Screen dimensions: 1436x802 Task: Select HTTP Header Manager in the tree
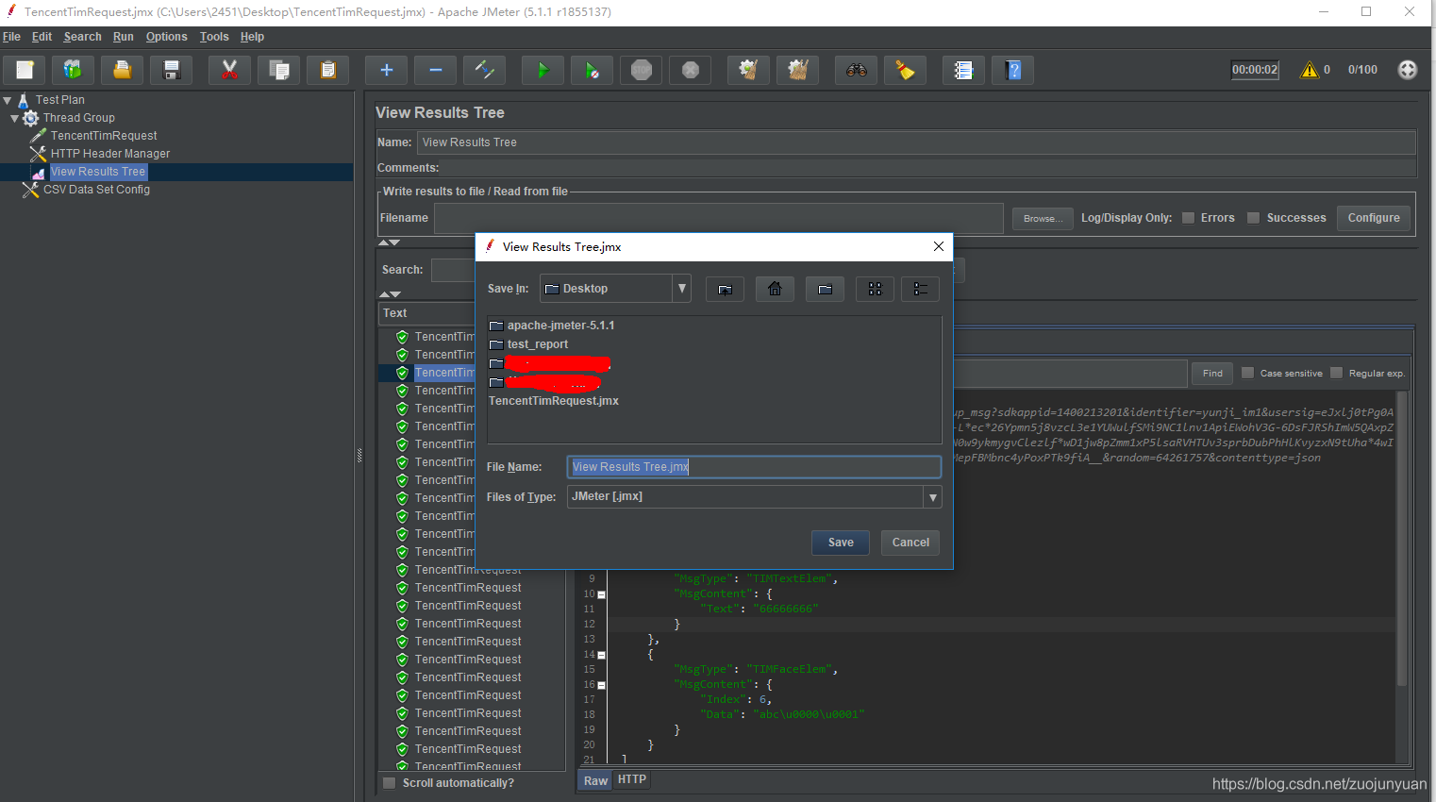tap(110, 154)
